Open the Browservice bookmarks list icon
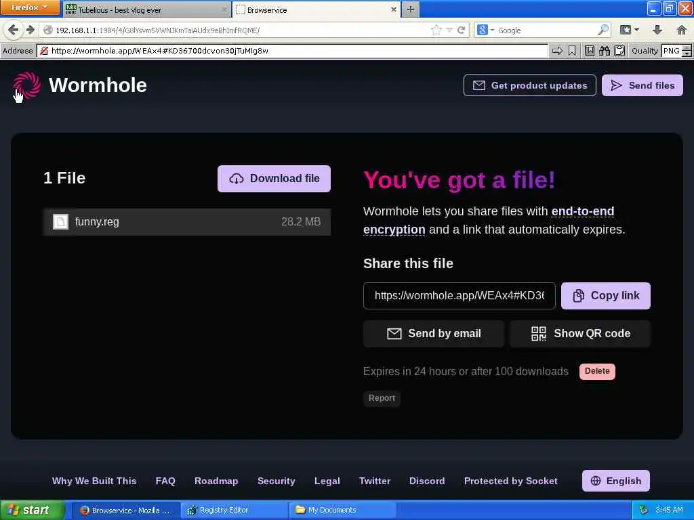This screenshot has width=694, height=520. pyautogui.click(x=590, y=51)
